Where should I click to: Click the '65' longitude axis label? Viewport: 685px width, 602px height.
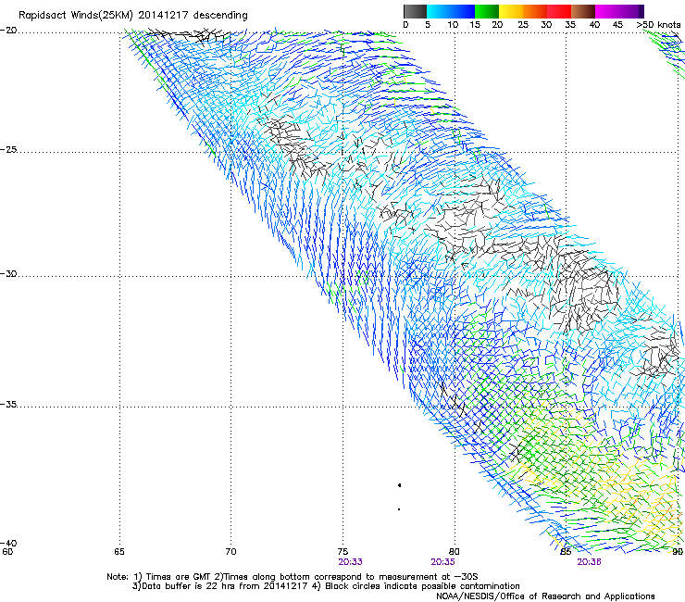point(119,552)
